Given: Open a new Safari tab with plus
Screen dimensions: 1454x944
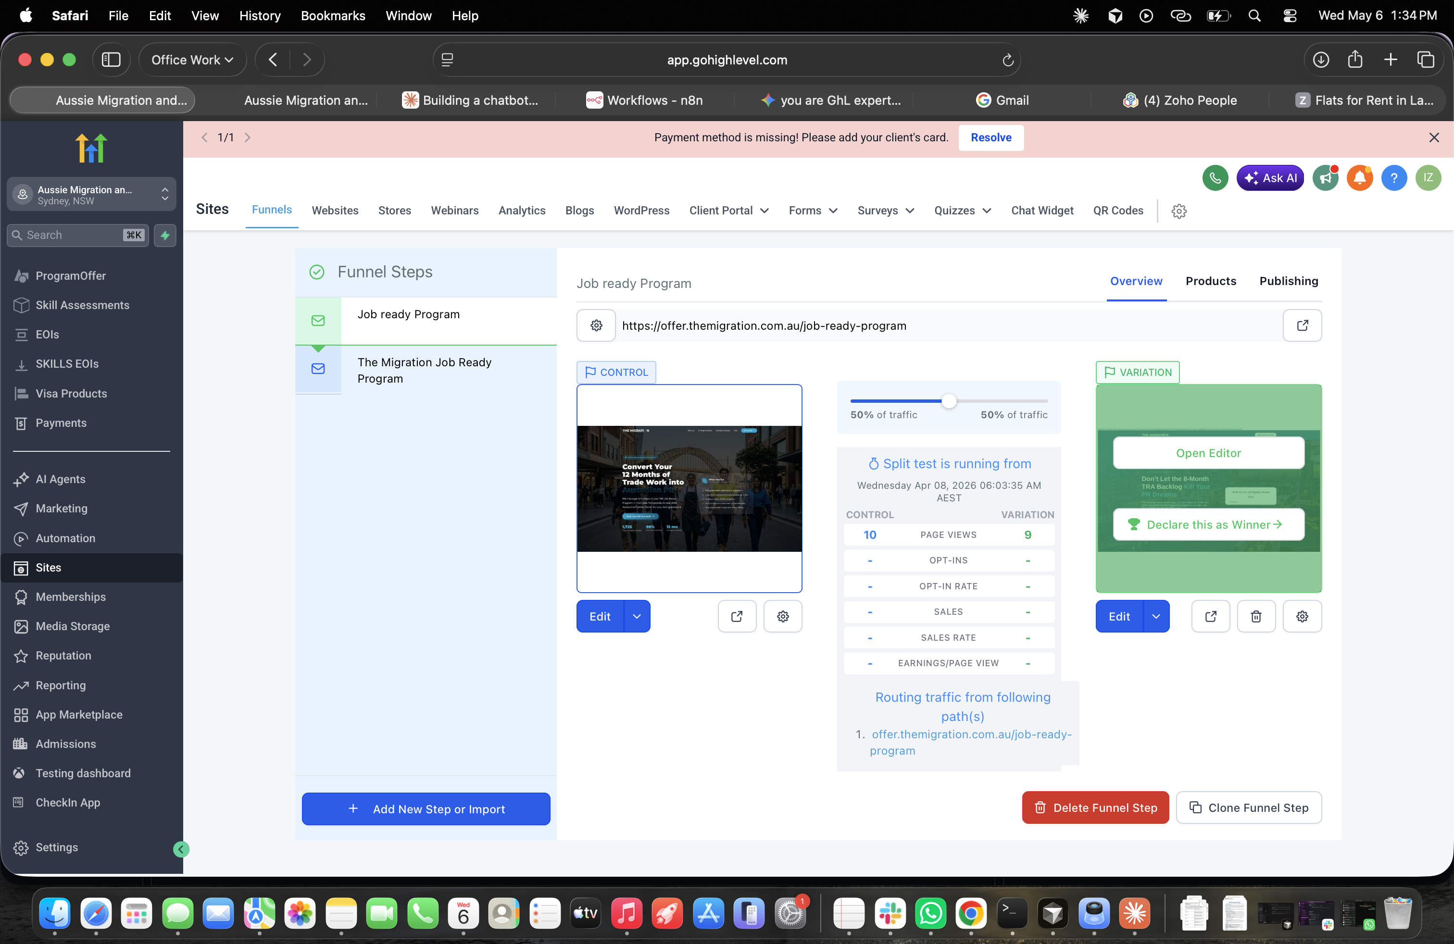Looking at the screenshot, I should coord(1391,60).
